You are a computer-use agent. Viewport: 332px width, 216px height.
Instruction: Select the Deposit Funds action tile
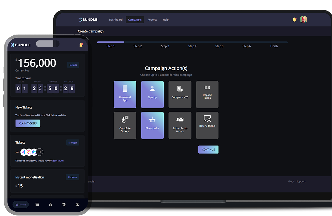pos(207,94)
